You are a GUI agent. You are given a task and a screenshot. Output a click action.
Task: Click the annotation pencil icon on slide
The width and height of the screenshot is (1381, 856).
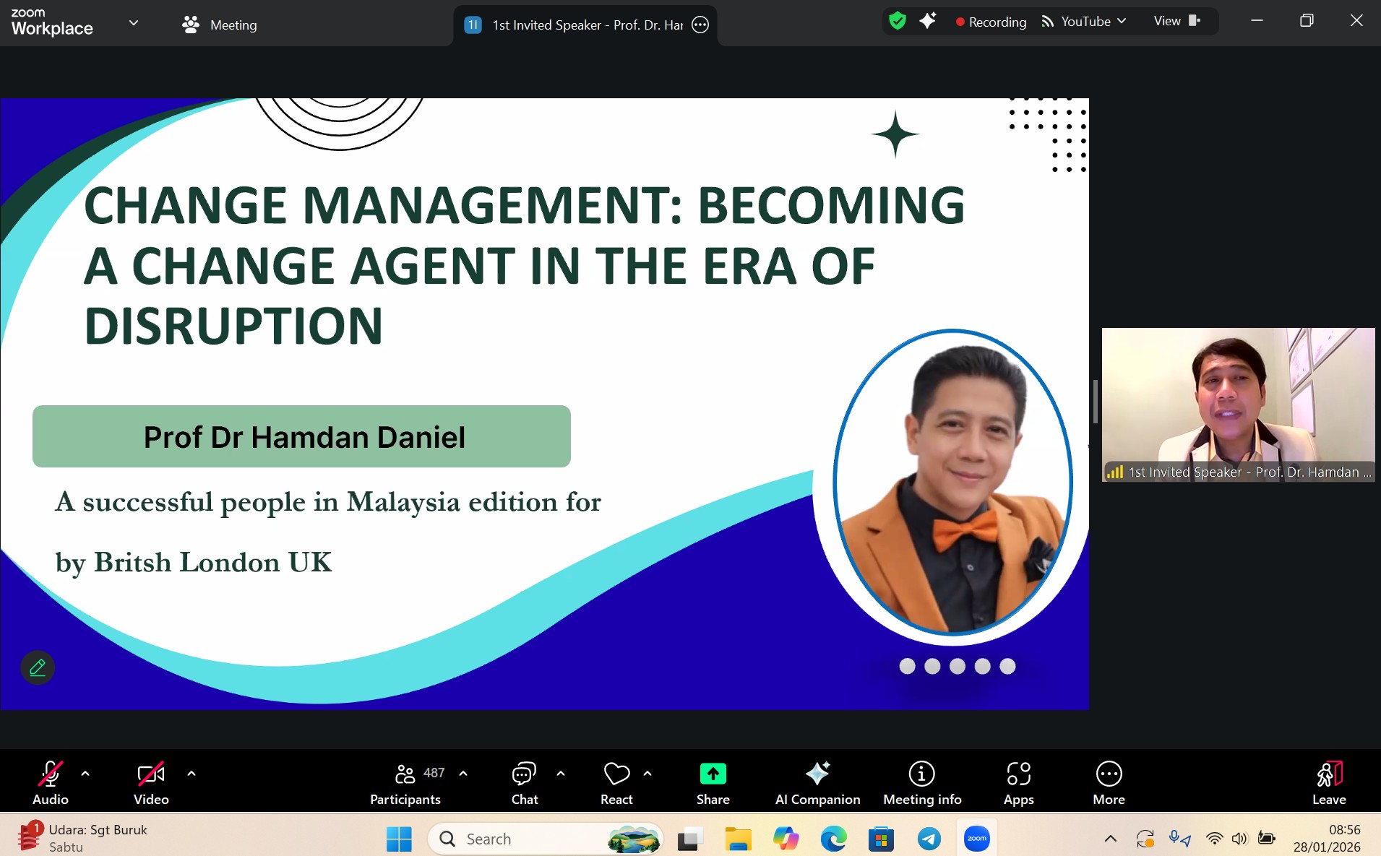38,667
